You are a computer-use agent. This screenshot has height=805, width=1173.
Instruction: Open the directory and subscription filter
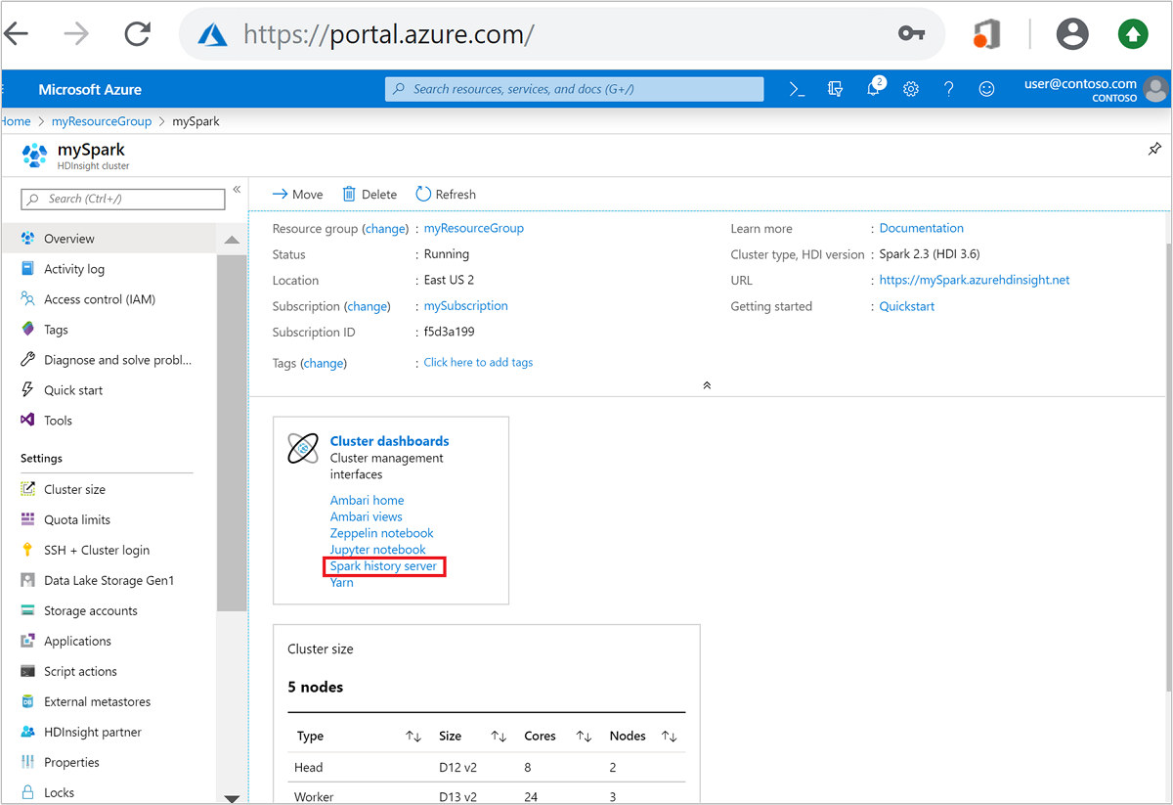[x=835, y=88]
